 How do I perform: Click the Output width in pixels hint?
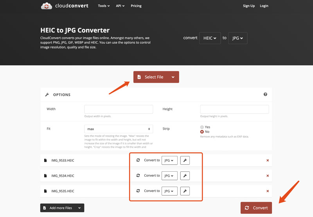pos(97,116)
